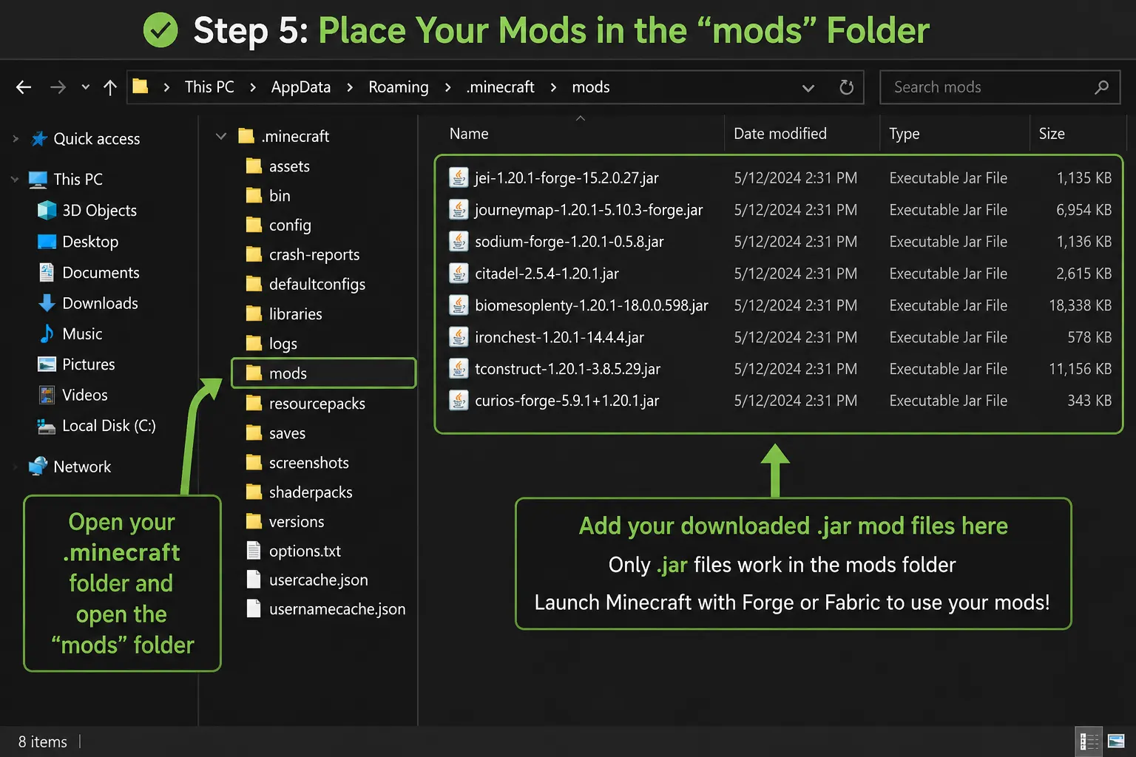
Task: Click the Search mods field
Action: 999,87
